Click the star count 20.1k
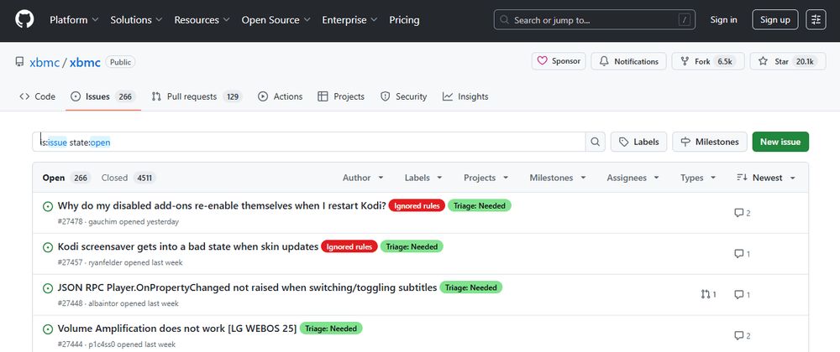The width and height of the screenshot is (840, 352). 805,61
